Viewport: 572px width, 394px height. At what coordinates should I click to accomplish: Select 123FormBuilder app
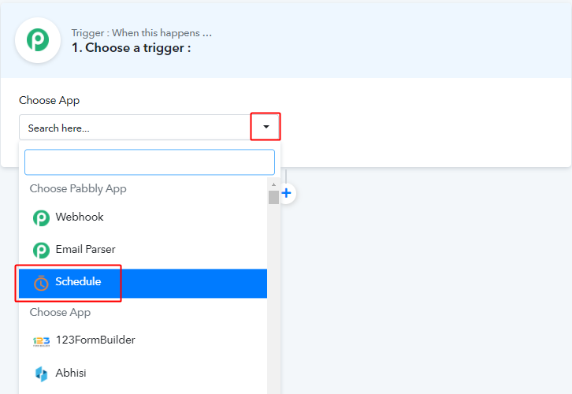[143, 340]
